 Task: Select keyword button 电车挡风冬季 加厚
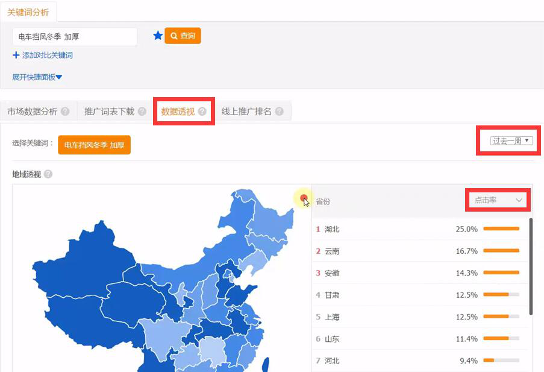click(94, 145)
